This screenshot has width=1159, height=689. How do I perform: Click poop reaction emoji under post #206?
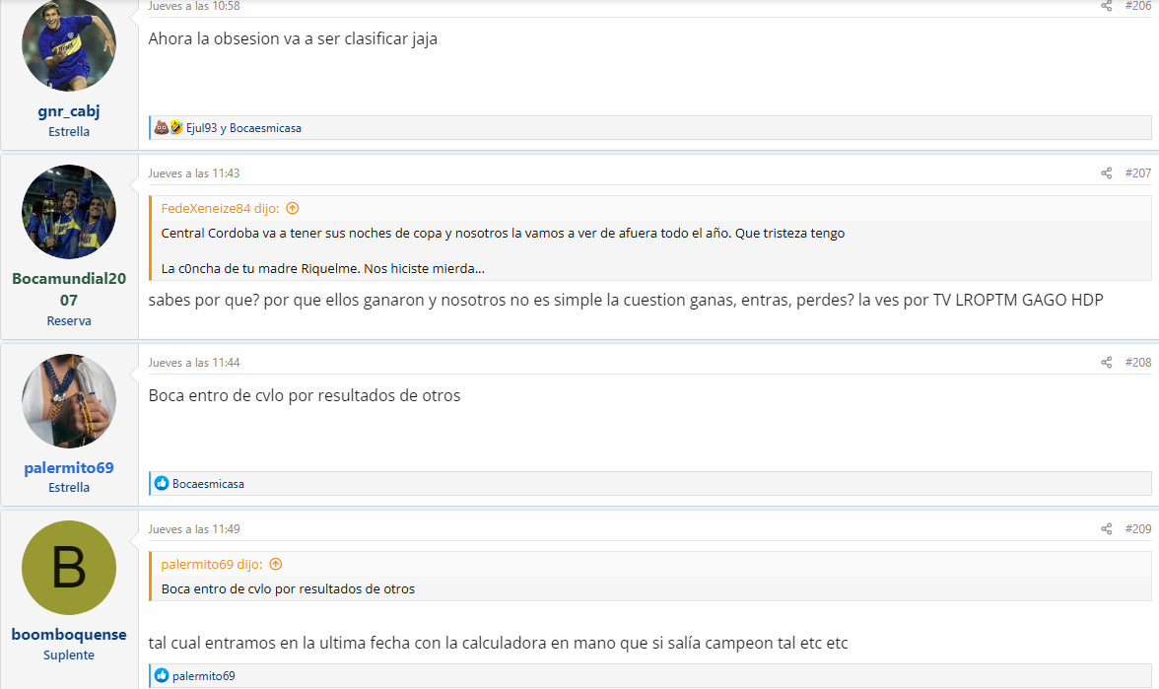tap(161, 128)
